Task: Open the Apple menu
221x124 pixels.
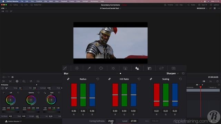Action: 3,1
